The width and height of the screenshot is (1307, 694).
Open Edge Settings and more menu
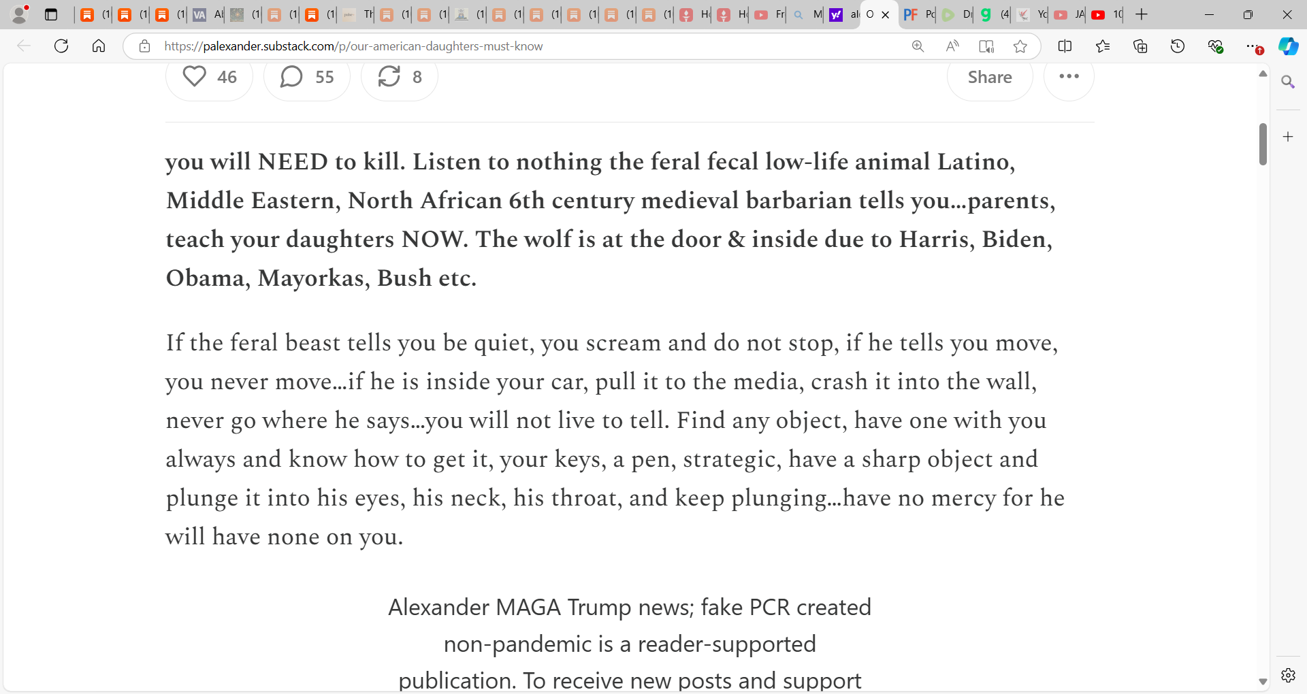pyautogui.click(x=1253, y=46)
